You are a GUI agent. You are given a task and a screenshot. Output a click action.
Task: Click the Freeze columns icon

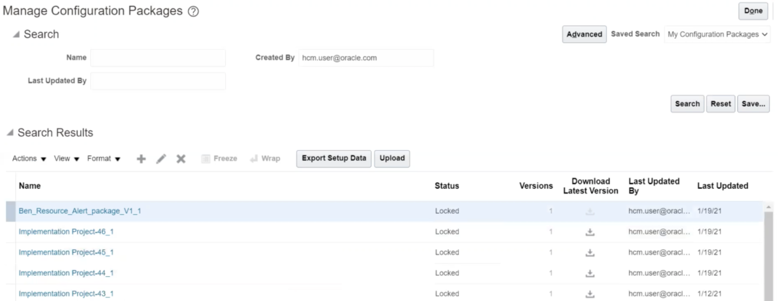(219, 158)
